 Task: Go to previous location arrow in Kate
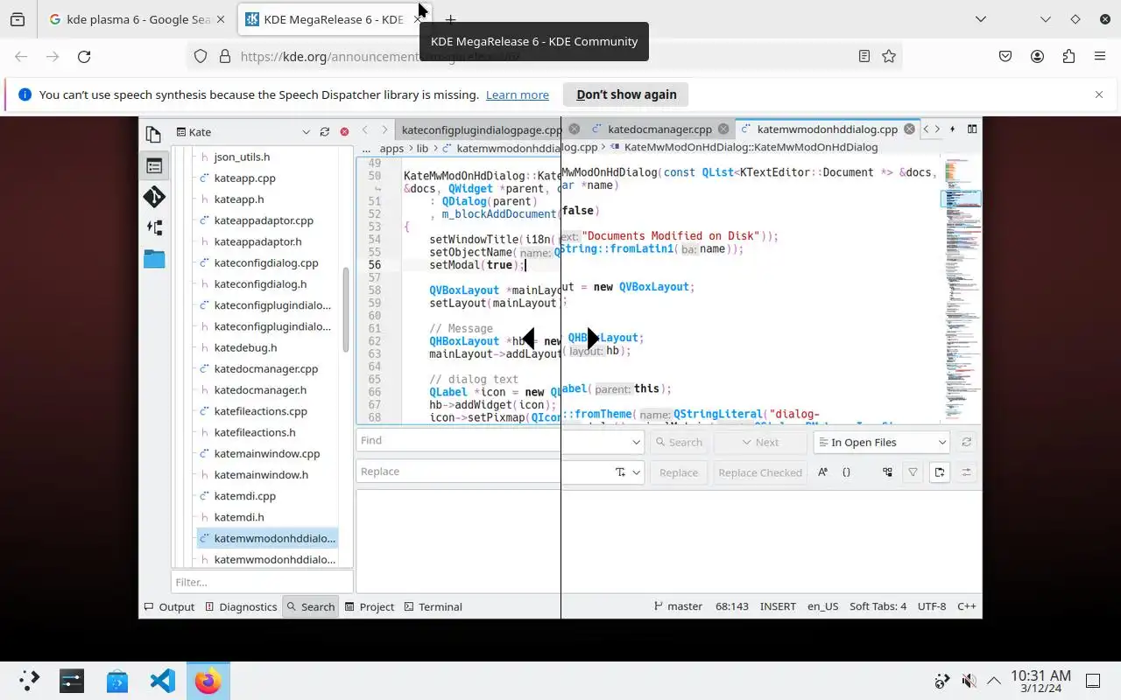point(365,129)
